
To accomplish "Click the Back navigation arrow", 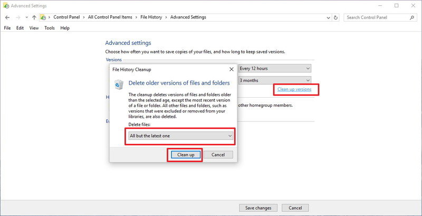I will point(7,17).
